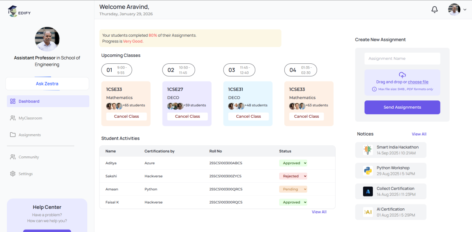
Task: Go to MyClassroom in sidebar
Action: click(x=30, y=118)
